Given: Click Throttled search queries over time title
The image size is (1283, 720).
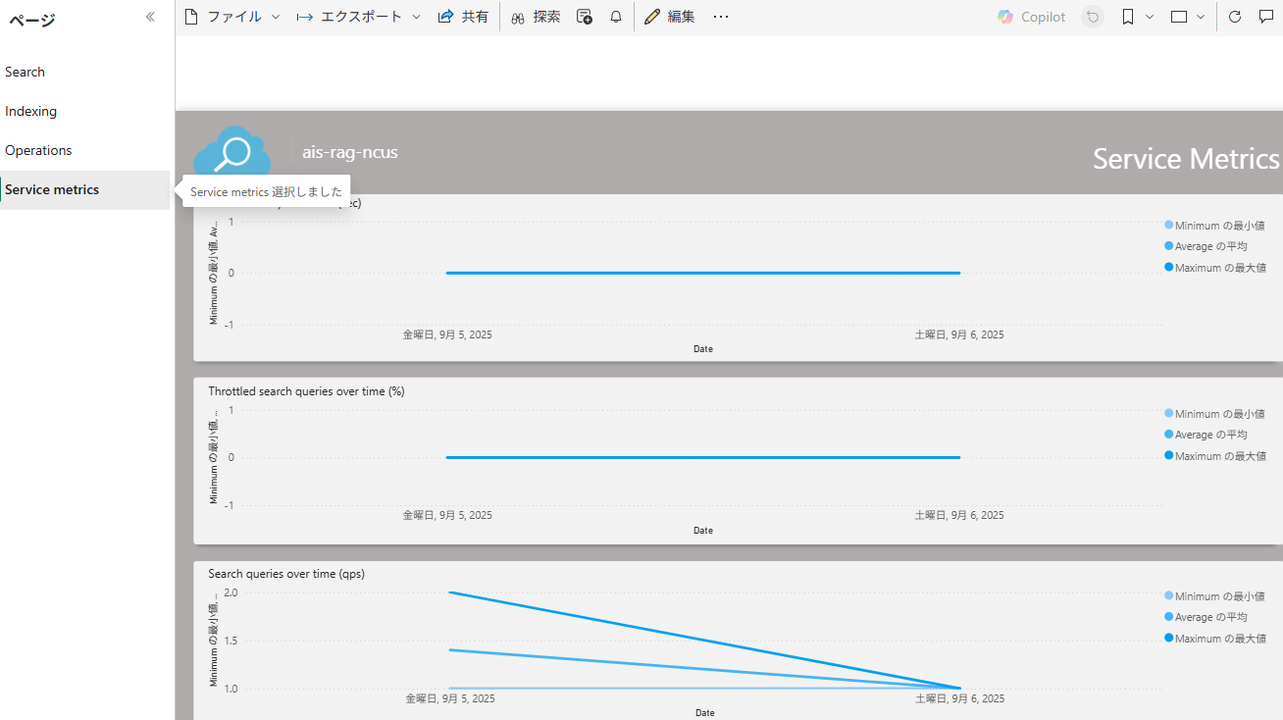Looking at the screenshot, I should tap(306, 391).
